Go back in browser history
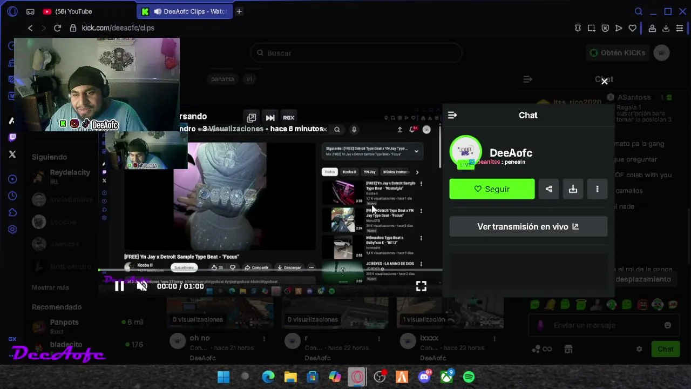The height and width of the screenshot is (389, 691). 30,28
